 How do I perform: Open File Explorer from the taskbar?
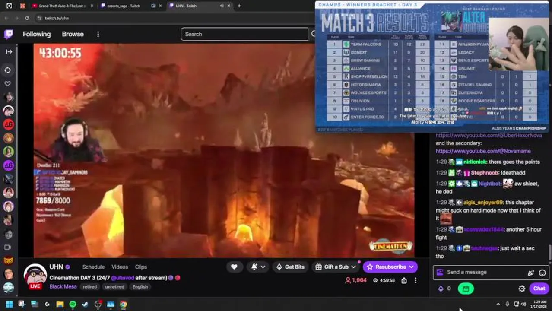tap(60, 304)
